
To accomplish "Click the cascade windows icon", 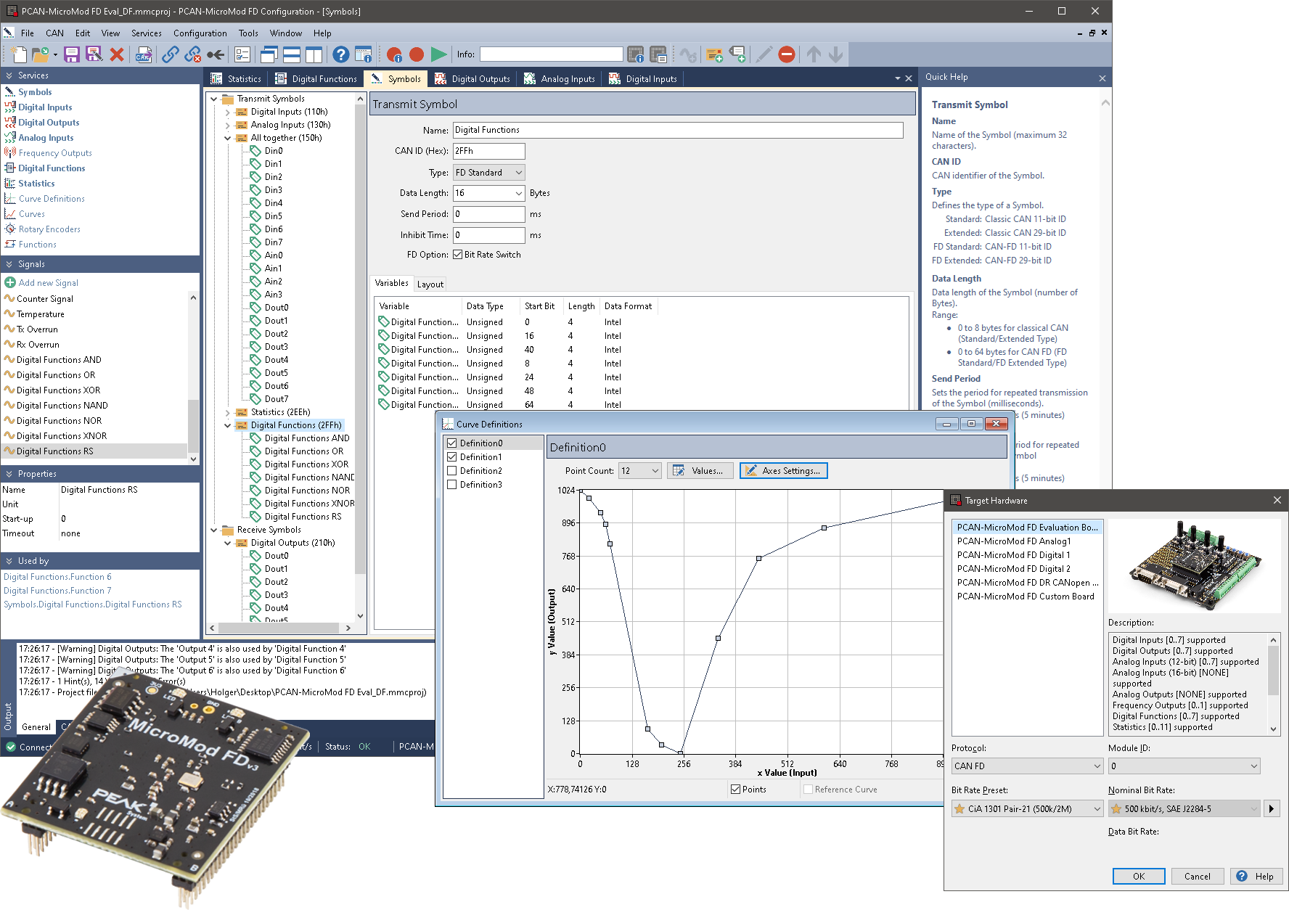I will 269,54.
